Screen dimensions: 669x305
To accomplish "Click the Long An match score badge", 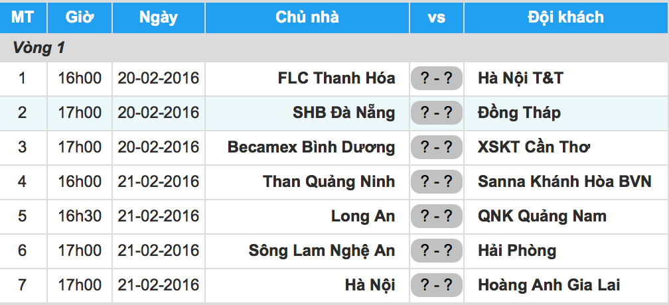I will click(436, 216).
